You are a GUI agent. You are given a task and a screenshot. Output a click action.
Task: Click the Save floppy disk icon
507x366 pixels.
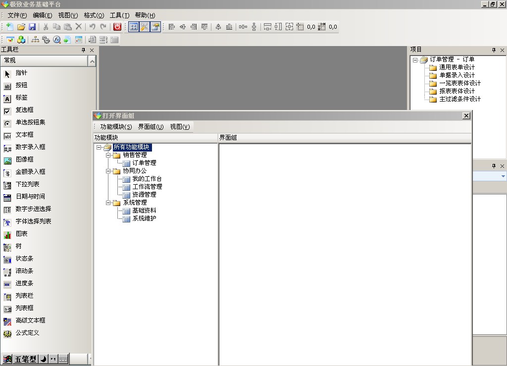tap(32, 27)
